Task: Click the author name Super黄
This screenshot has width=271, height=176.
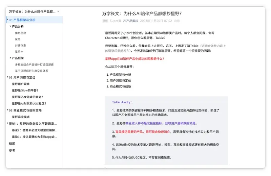Action: click(x=116, y=21)
